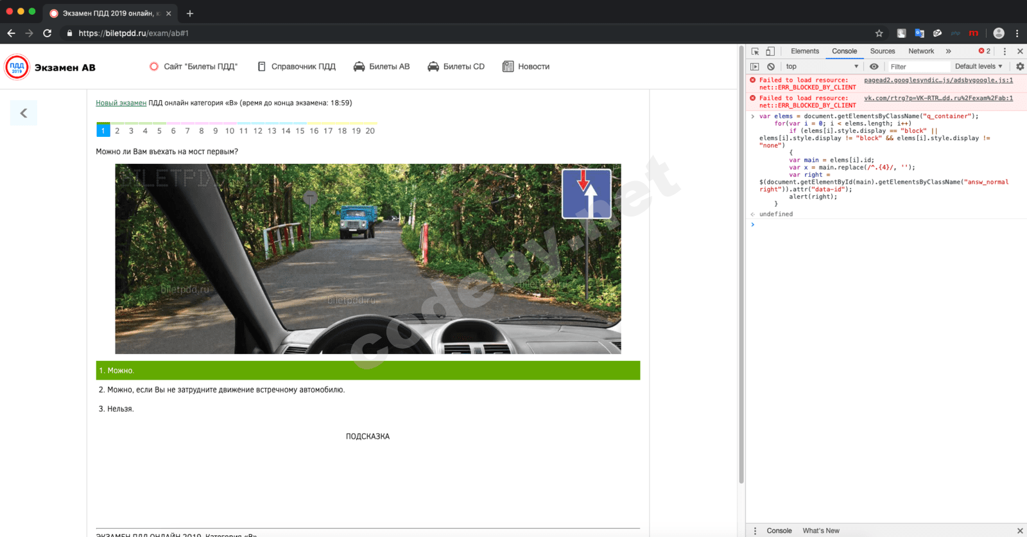
Task: Activate the DevTools inspect element picker
Action: 755,51
